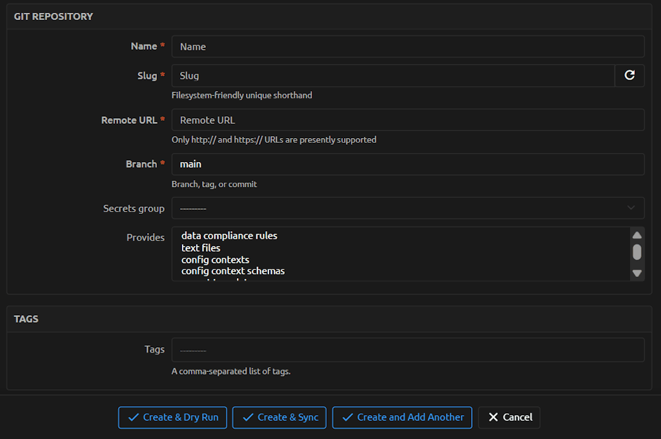661x439 pixels.
Task: Select 'text files' in Provides list
Action: (201, 248)
